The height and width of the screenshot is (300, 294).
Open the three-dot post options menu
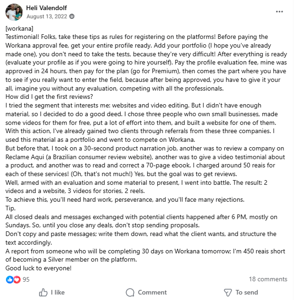tap(279, 11)
